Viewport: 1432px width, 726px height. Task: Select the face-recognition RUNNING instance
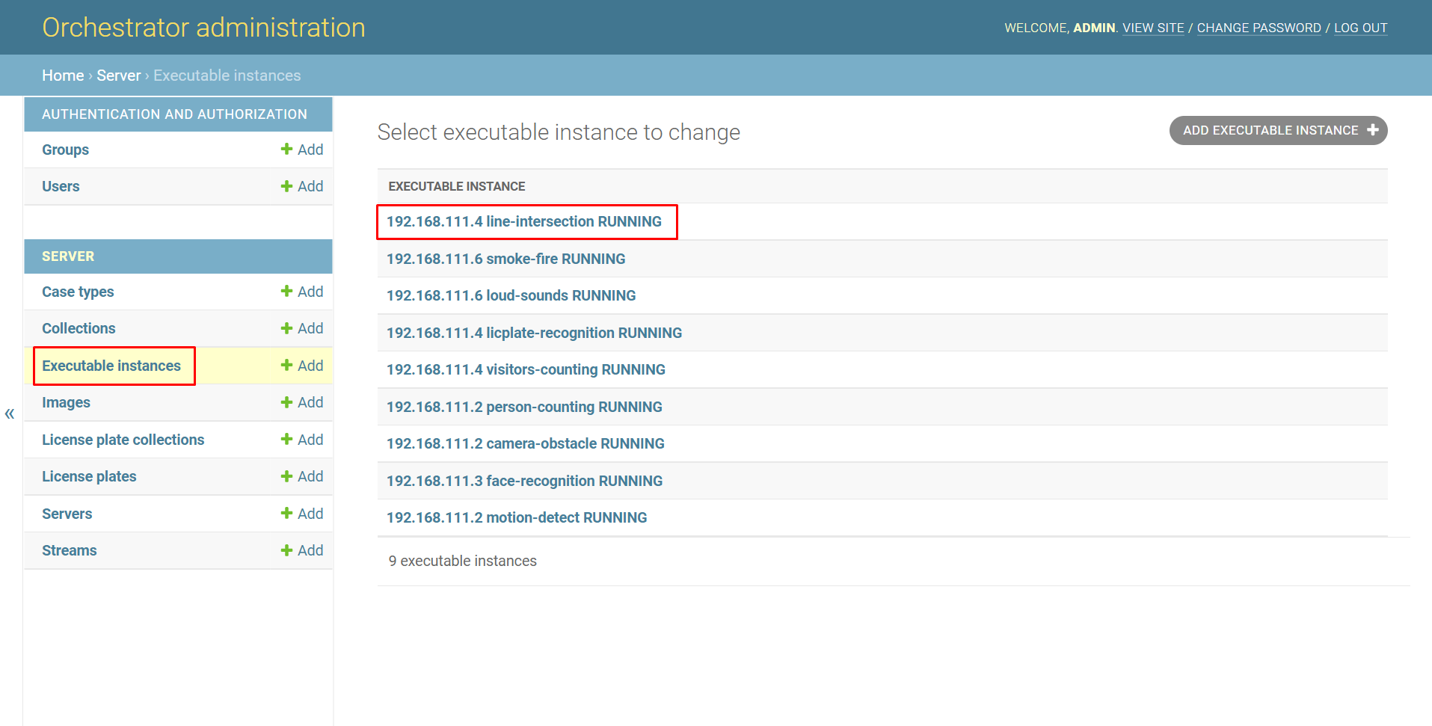(x=524, y=481)
